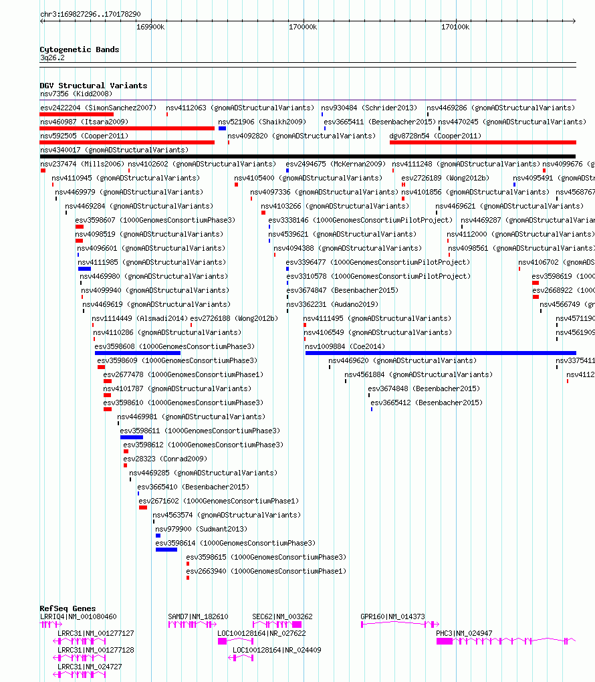The image size is (595, 682).
Task: Open LRRC31 NM_001277127 transcript label
Action: click(x=96, y=634)
